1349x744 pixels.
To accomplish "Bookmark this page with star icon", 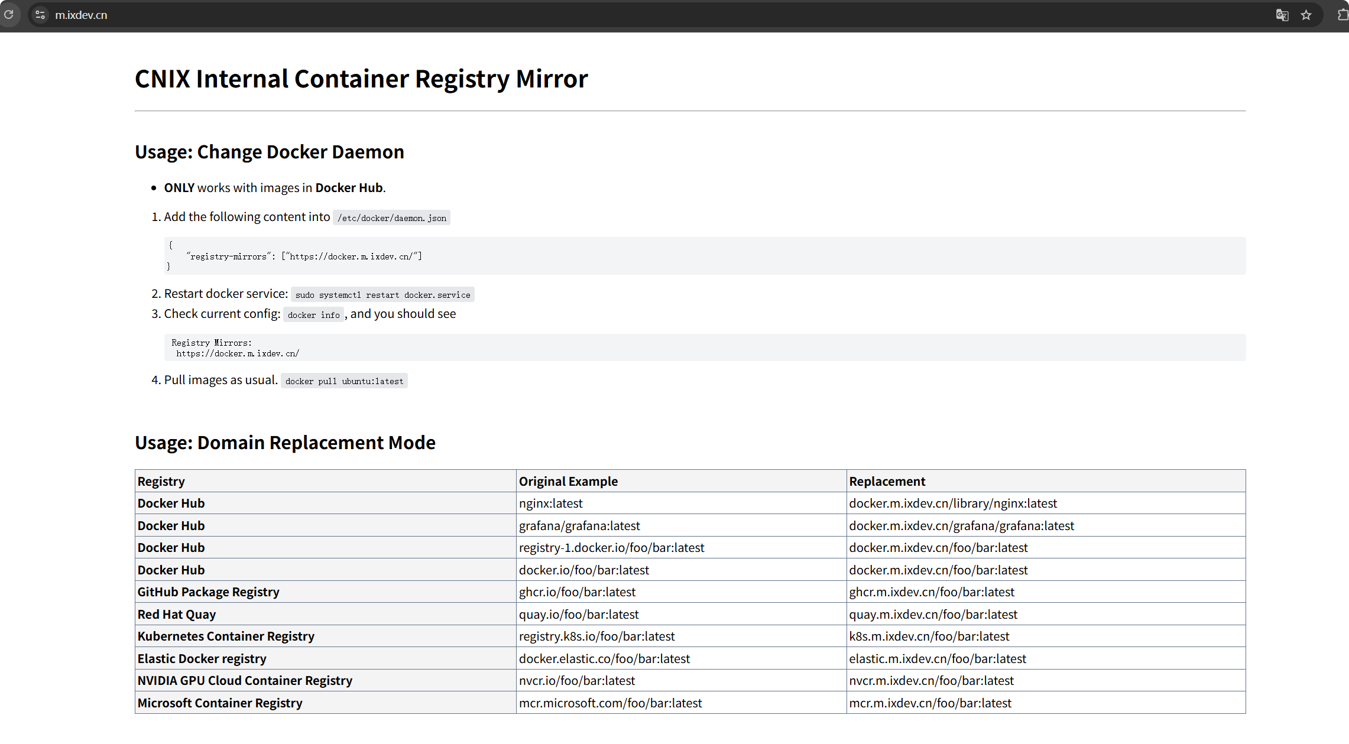I will [x=1306, y=15].
